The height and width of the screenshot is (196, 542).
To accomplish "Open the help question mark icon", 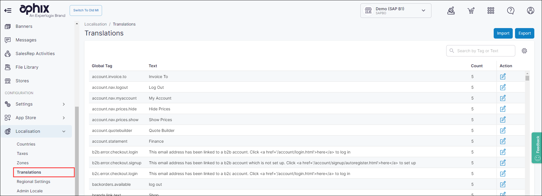I will 510,11.
